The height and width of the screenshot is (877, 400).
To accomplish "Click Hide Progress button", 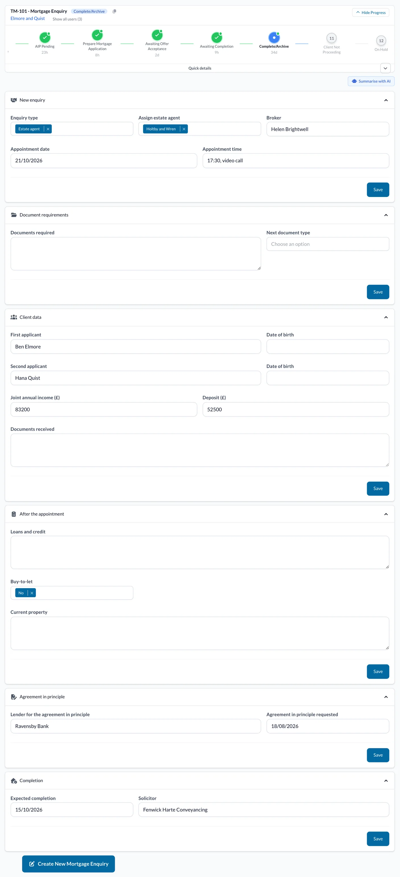I will [371, 13].
